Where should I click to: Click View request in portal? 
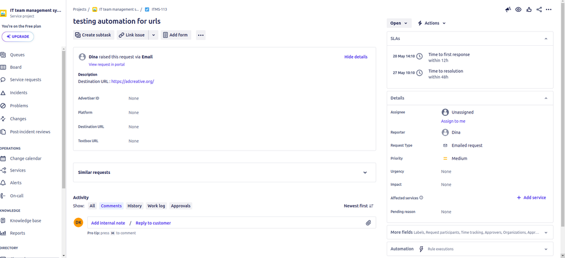(106, 64)
